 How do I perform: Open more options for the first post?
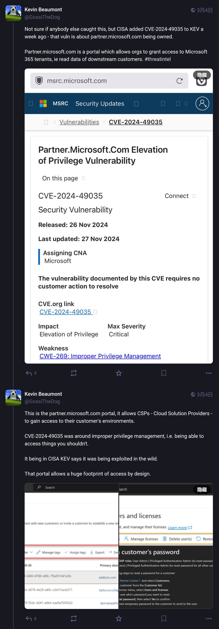pyautogui.click(x=209, y=373)
